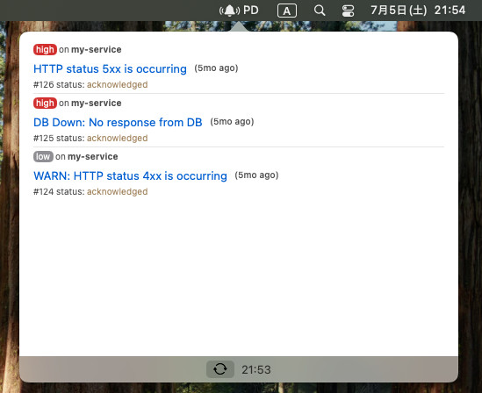The width and height of the screenshot is (482, 393).
Task: Open incident DB Down: No response from DB
Action: tap(118, 122)
